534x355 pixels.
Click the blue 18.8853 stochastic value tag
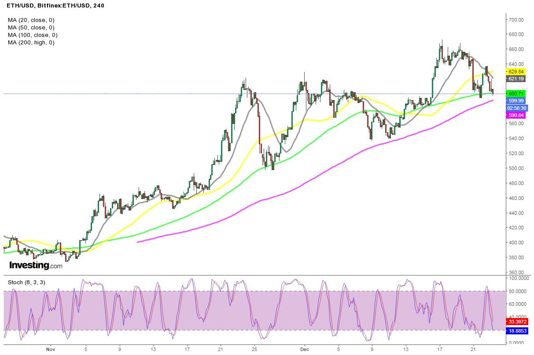point(517,330)
